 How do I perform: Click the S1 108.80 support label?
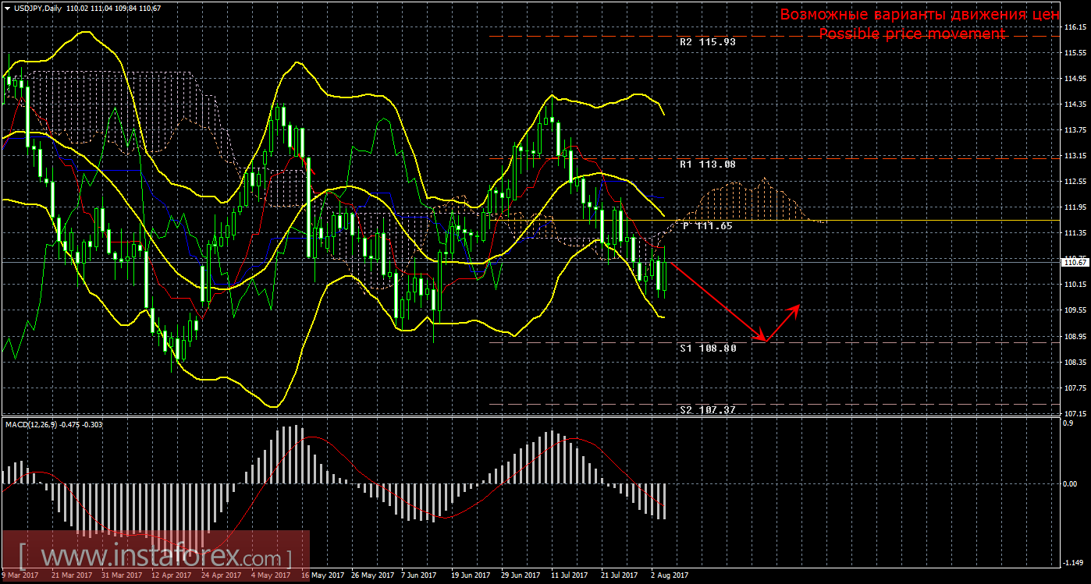(x=707, y=348)
